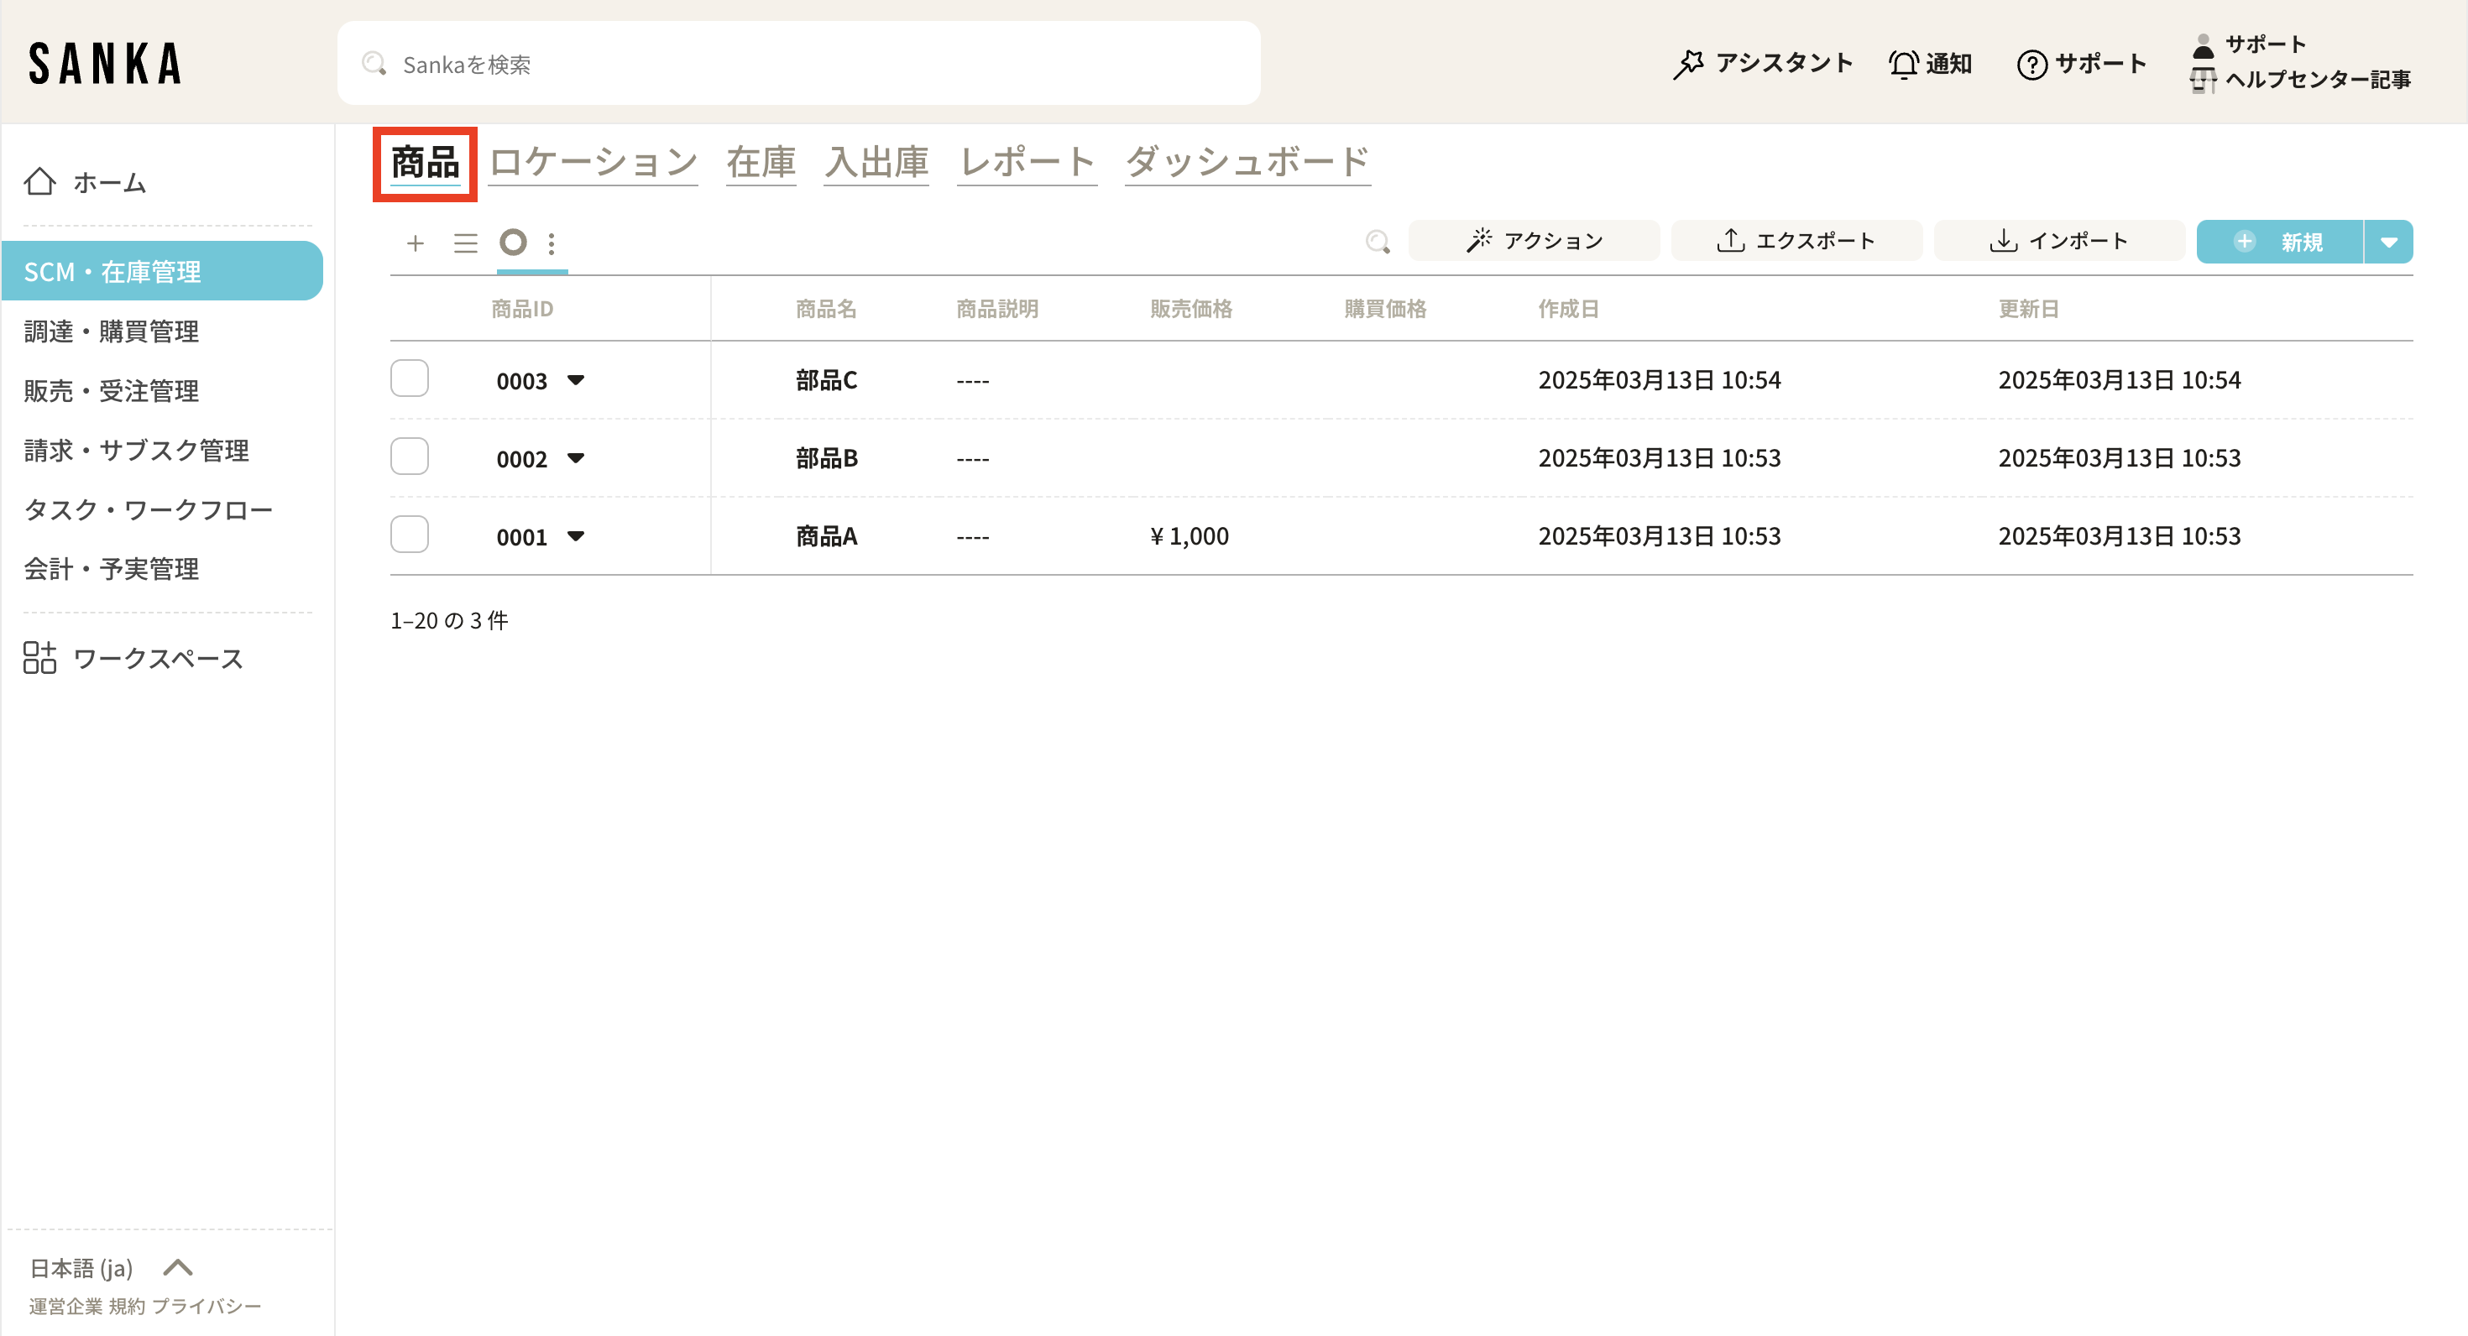
Task: Click the table search magnifier icon
Action: pyautogui.click(x=1377, y=242)
